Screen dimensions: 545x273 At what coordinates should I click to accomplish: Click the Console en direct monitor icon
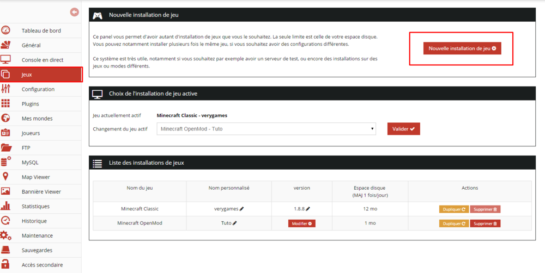pyautogui.click(x=6, y=60)
